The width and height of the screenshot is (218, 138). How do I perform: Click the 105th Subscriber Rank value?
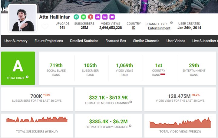point(90,65)
